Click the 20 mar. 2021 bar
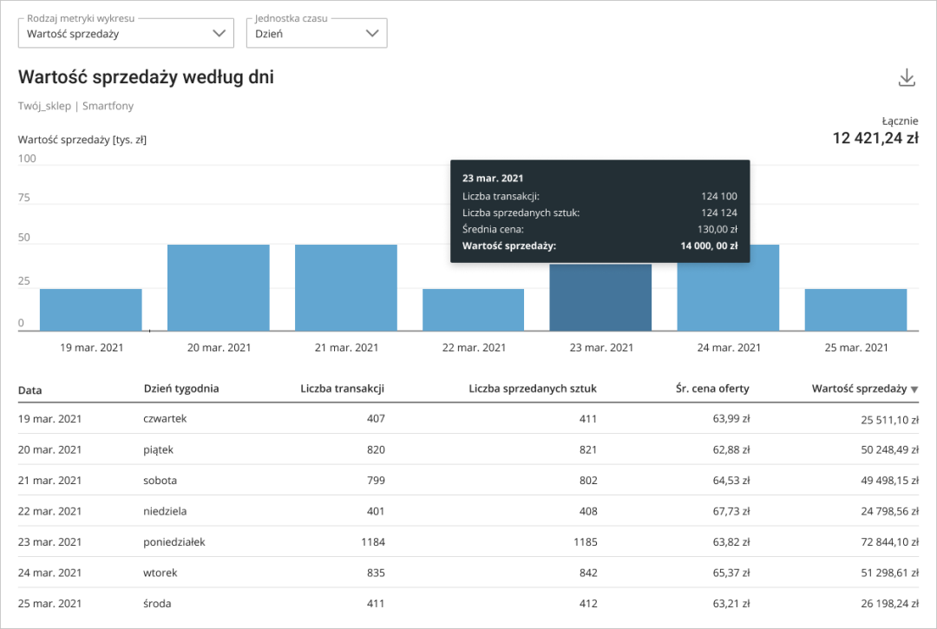This screenshot has height=629, width=937. (219, 287)
